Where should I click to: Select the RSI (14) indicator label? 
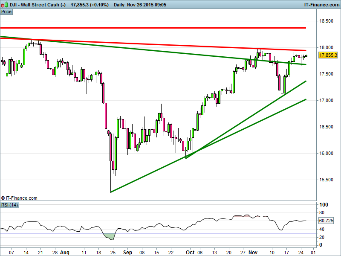[9, 205]
